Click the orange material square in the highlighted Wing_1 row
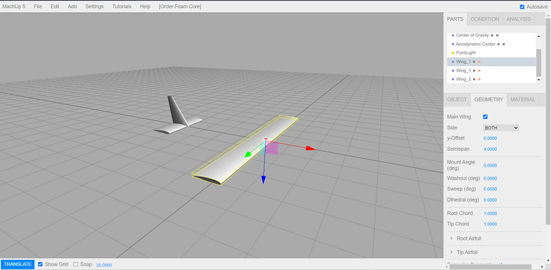The height and width of the screenshot is (270, 551). click(x=479, y=62)
